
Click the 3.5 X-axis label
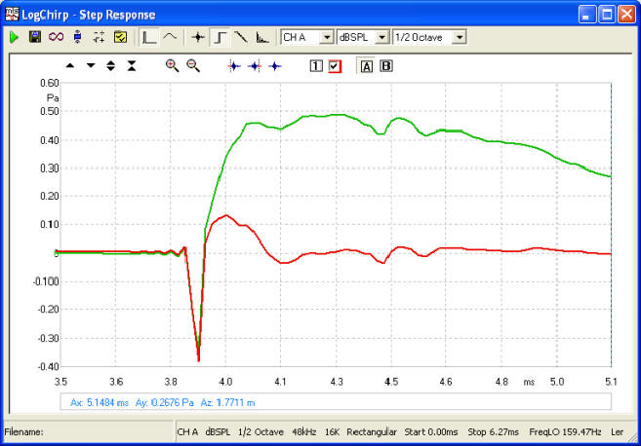pyautogui.click(x=60, y=382)
